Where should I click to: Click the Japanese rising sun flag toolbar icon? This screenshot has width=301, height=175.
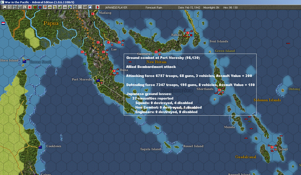coord(30,7)
